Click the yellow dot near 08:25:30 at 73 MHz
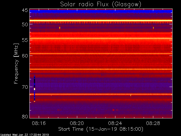 131,95
